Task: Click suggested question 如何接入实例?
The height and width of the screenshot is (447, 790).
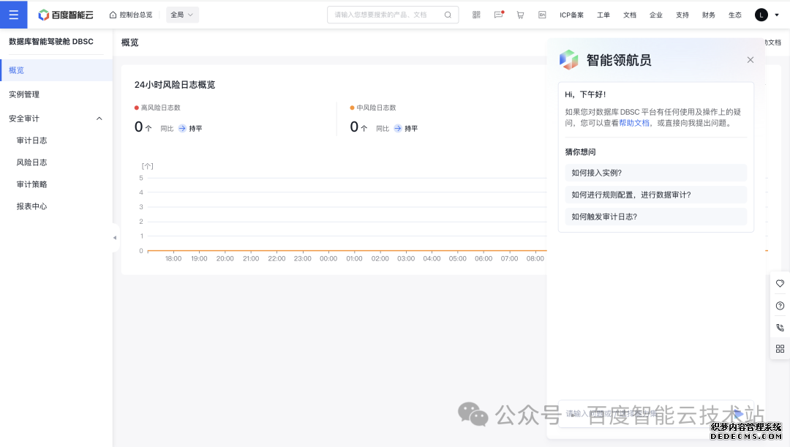Action: pyautogui.click(x=597, y=173)
